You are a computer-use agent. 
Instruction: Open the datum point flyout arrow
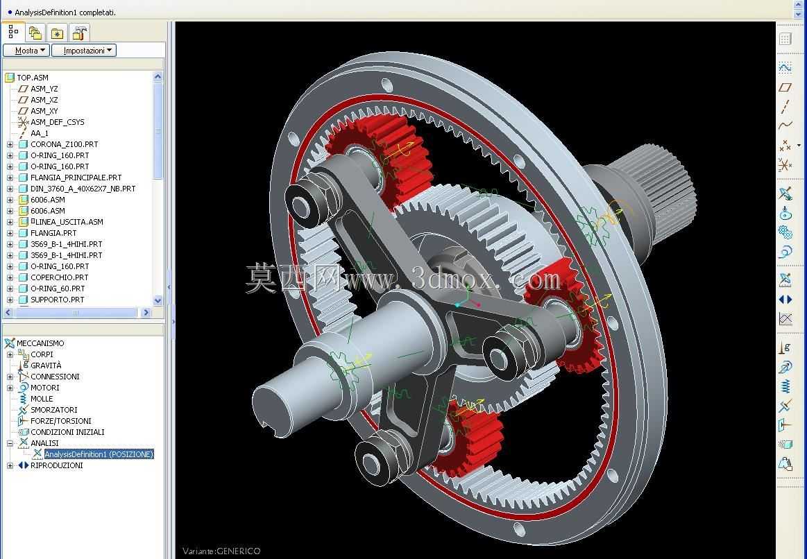(799, 146)
